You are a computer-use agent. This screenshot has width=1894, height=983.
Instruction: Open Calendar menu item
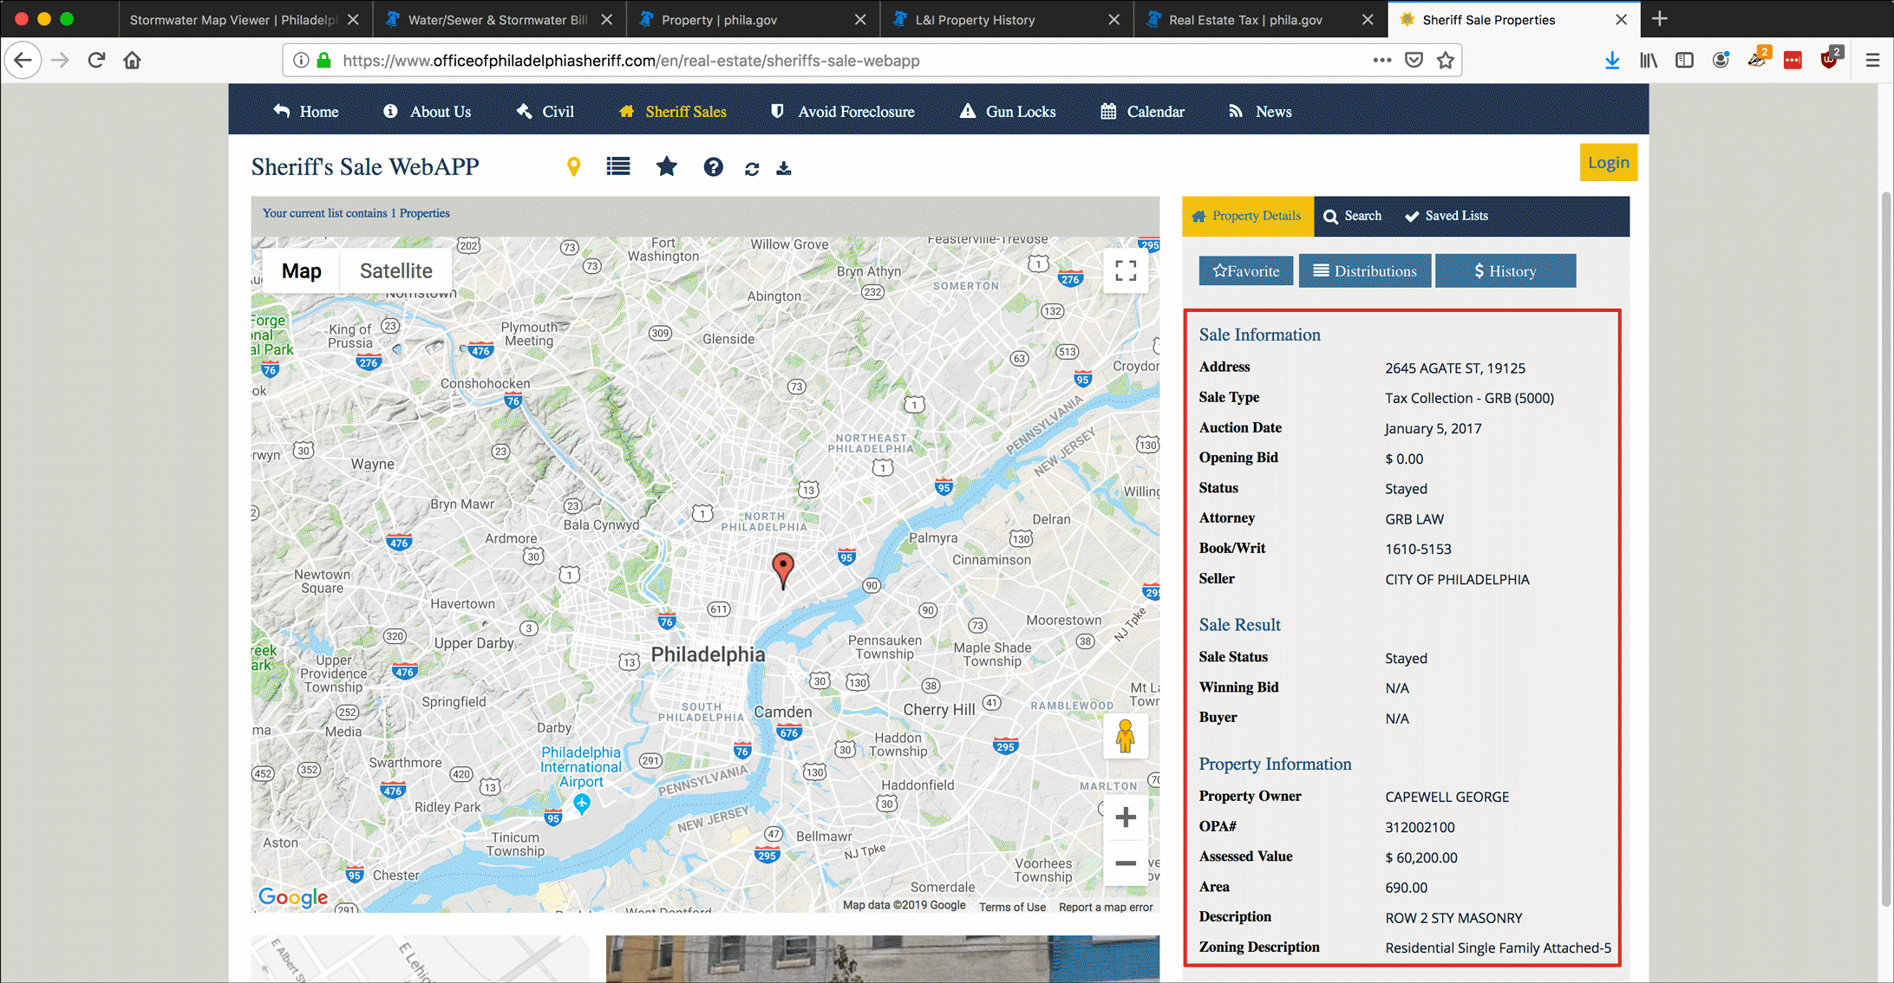click(1142, 111)
